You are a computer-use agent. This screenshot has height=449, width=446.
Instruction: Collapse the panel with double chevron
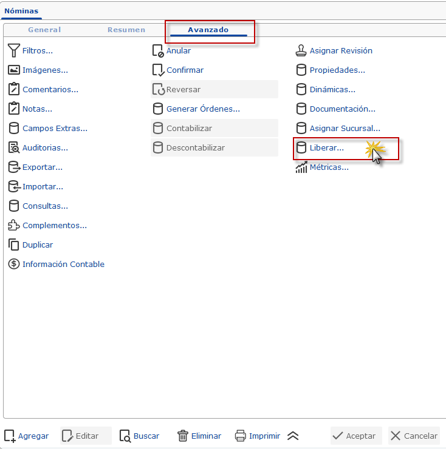(x=293, y=436)
